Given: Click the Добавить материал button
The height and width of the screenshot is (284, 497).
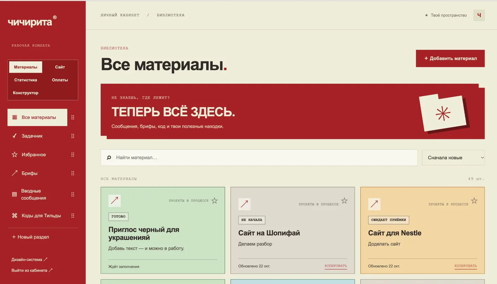Looking at the screenshot, I should click(x=450, y=58).
